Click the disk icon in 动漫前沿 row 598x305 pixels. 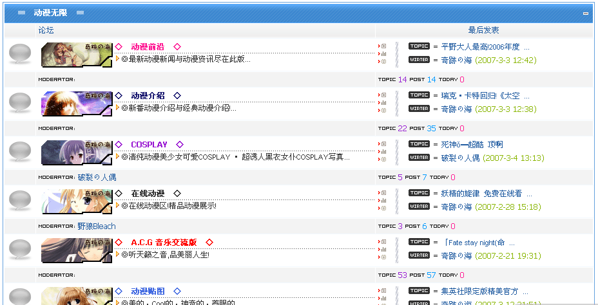383,61
